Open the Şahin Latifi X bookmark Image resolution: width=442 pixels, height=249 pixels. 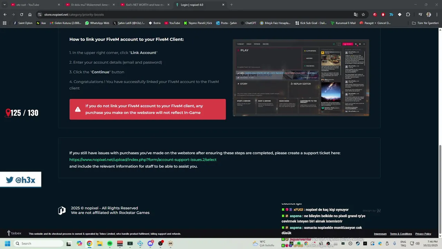[x=129, y=23]
